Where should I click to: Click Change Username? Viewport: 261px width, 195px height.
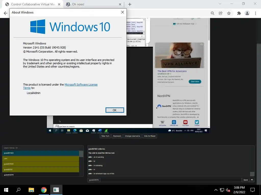pos(132,136)
